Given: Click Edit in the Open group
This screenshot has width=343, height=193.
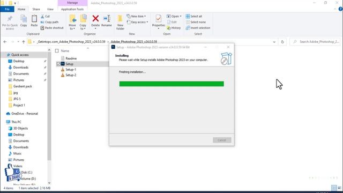Looking at the screenshot, I should [x=171, y=22].
